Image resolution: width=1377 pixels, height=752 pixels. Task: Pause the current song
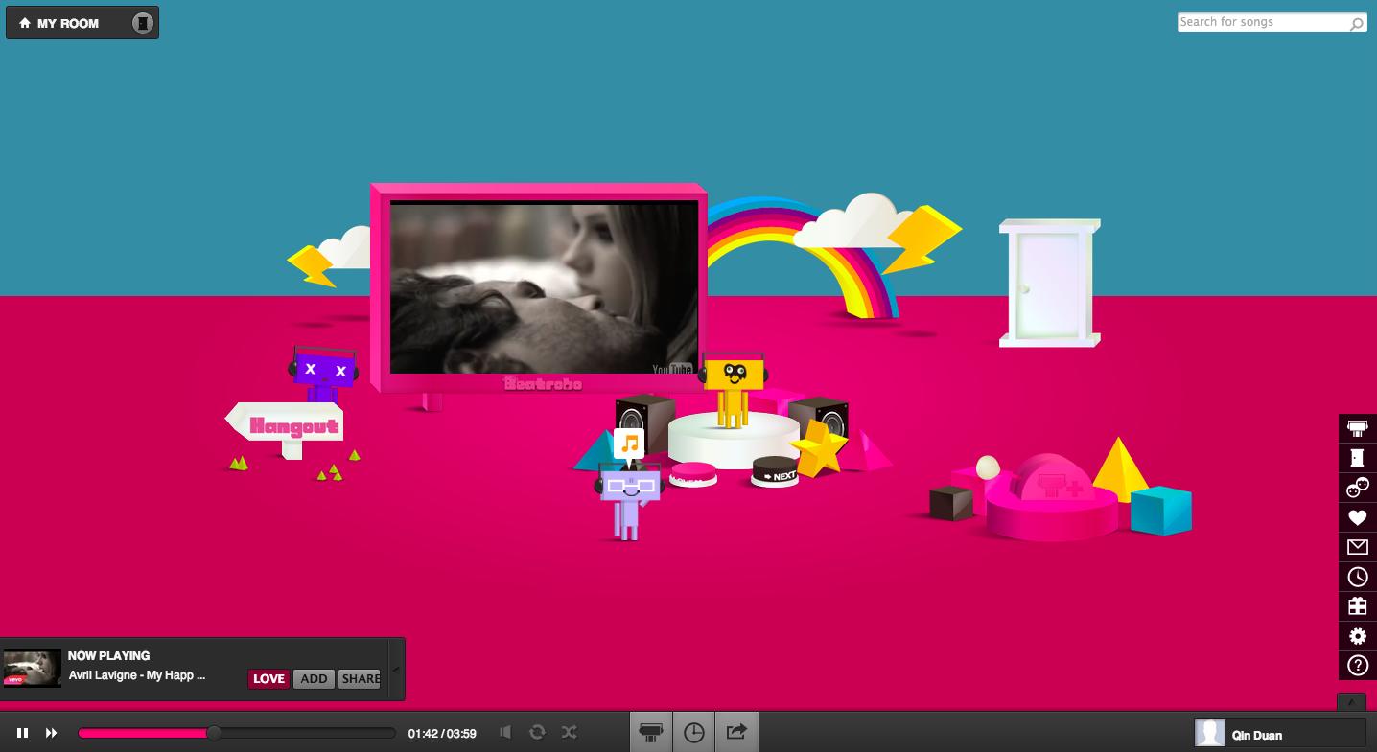[x=22, y=733]
